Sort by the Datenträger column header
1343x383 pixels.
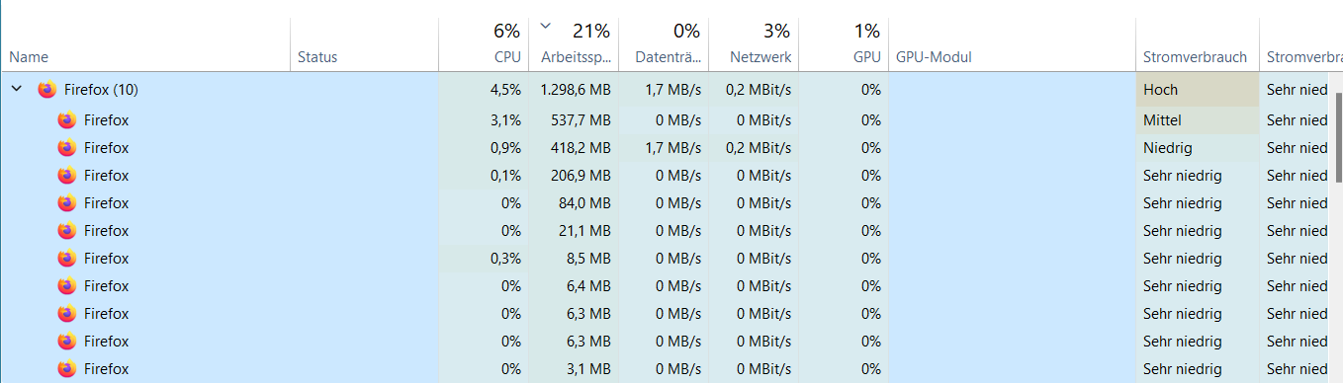click(x=665, y=44)
